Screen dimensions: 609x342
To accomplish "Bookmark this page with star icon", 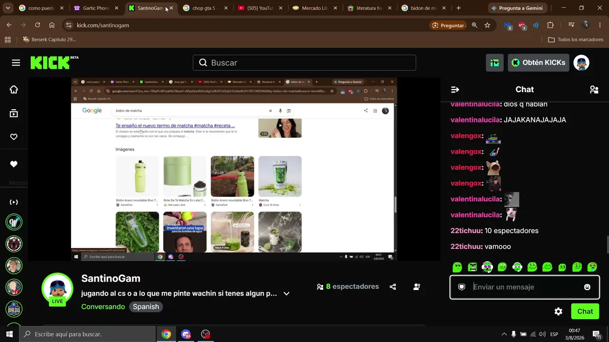I will (x=487, y=25).
